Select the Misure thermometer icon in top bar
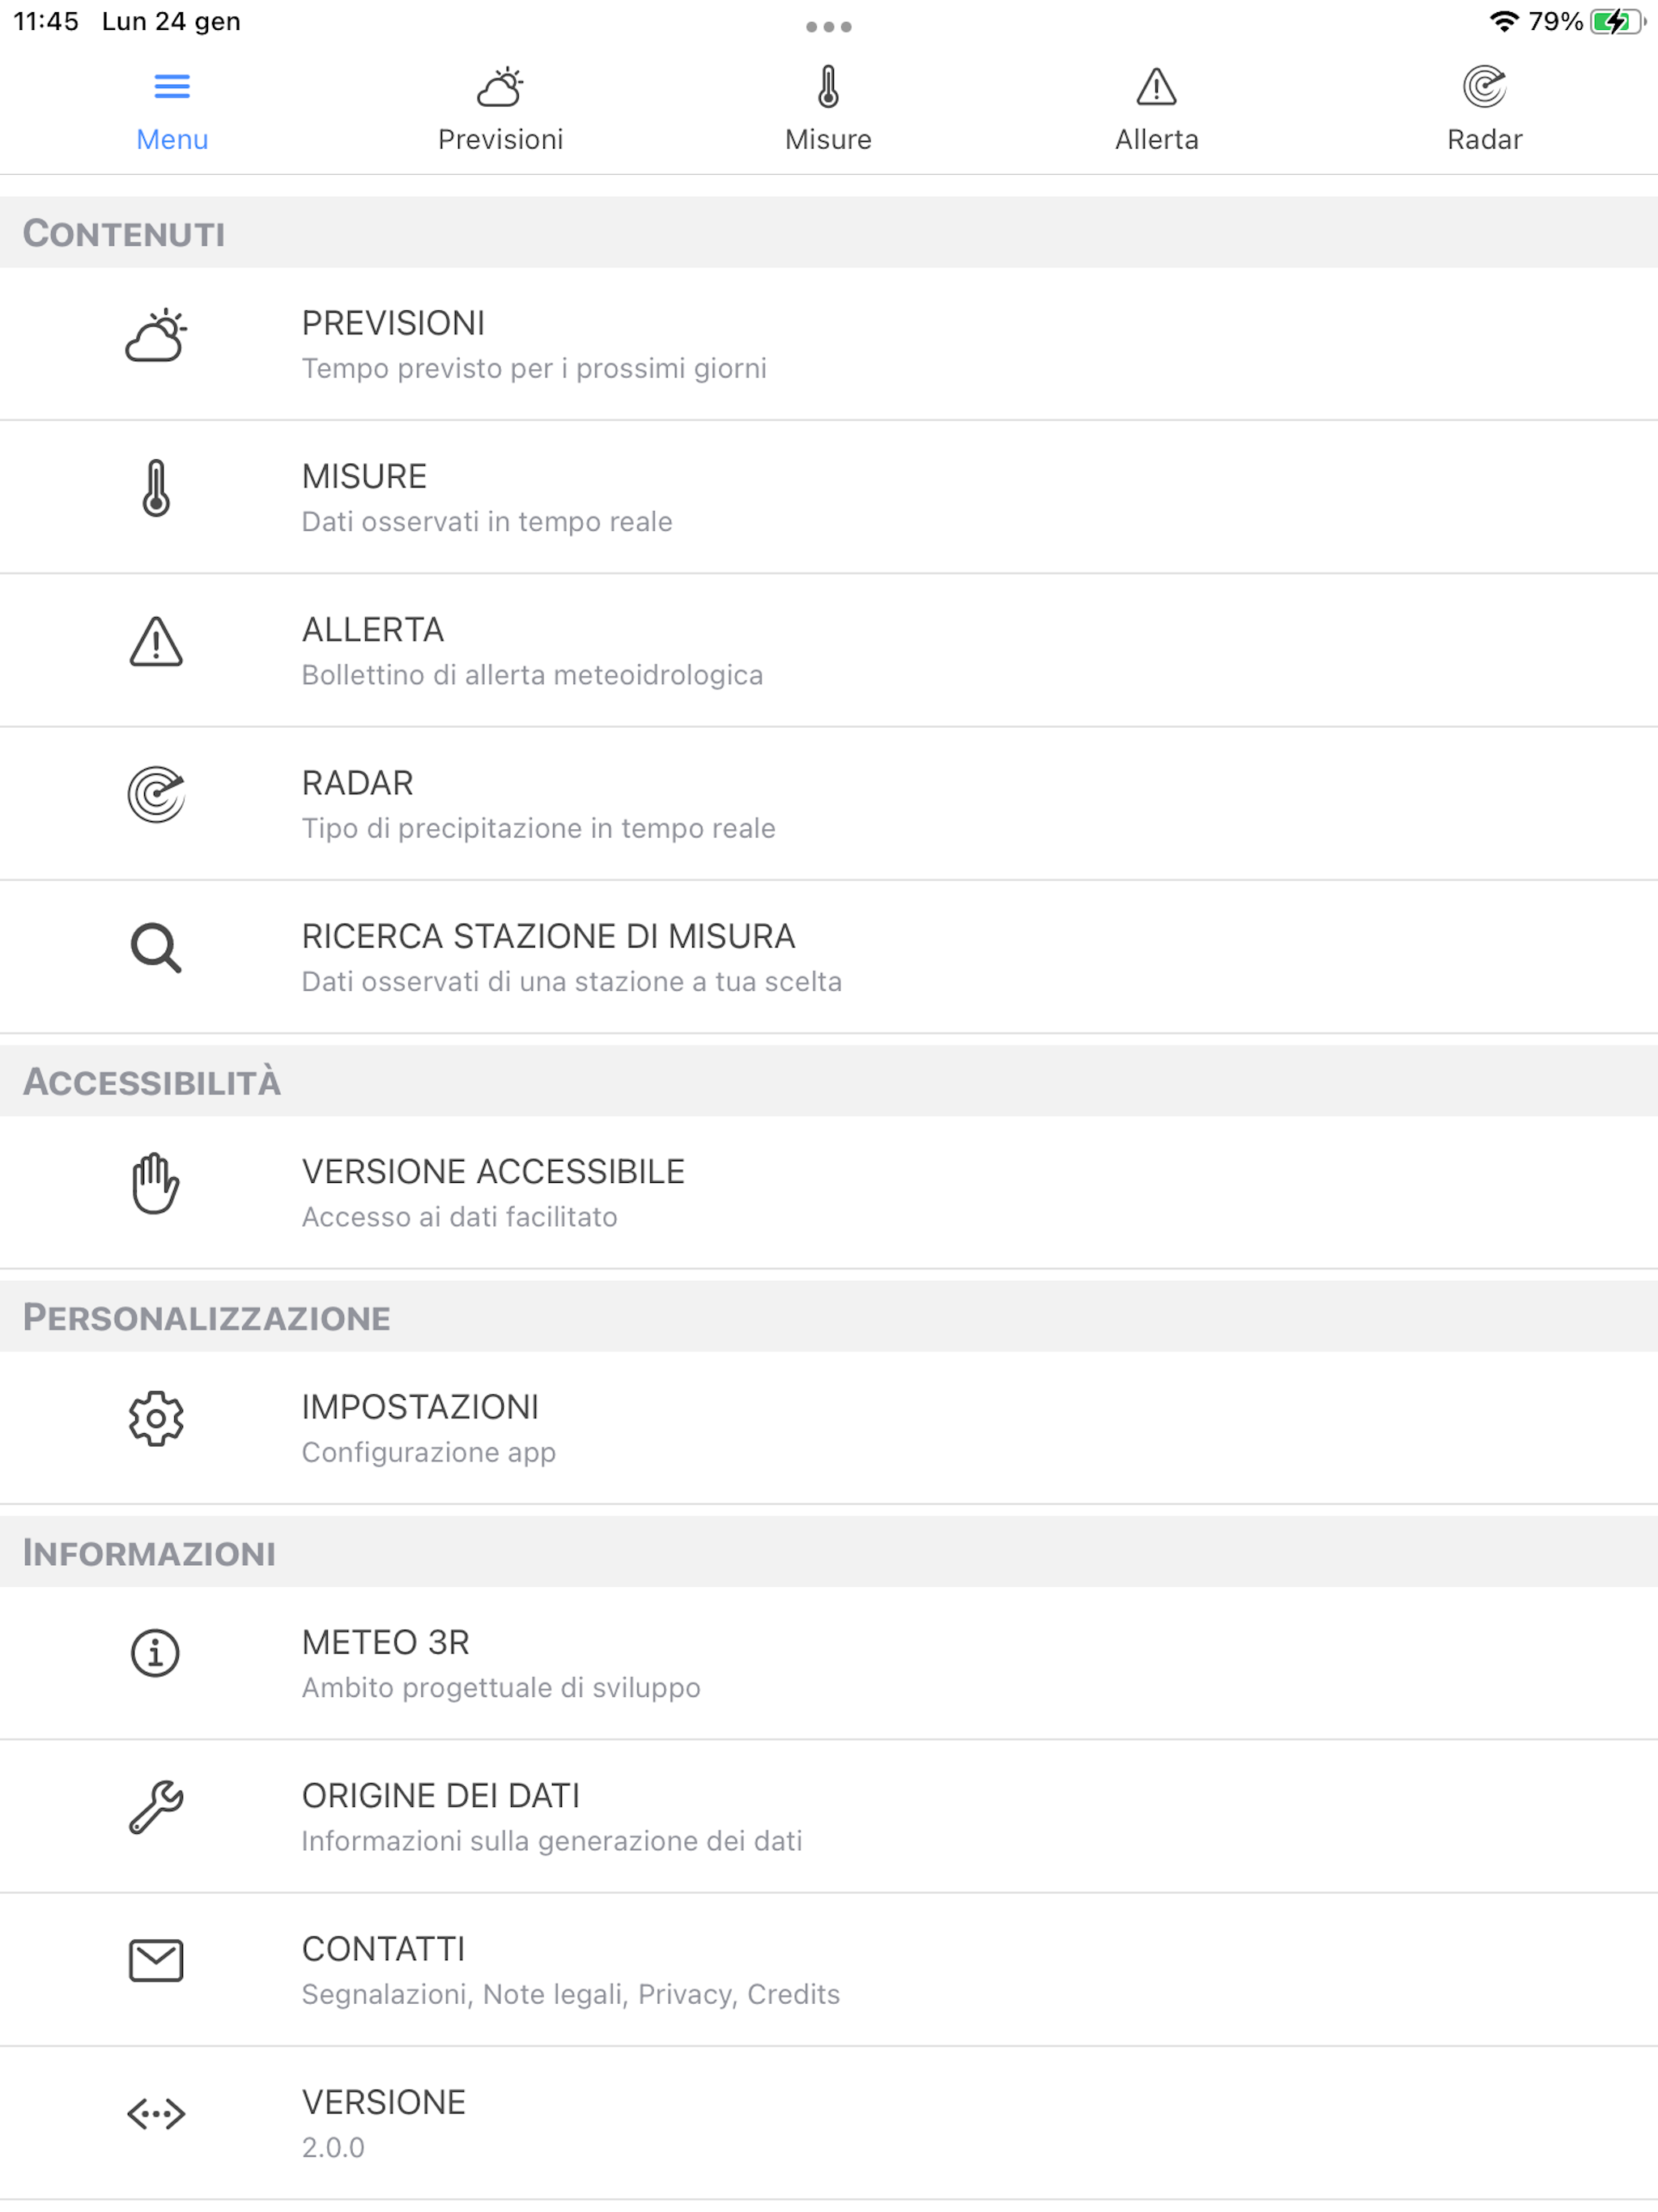The height and width of the screenshot is (2212, 1658). (828, 87)
